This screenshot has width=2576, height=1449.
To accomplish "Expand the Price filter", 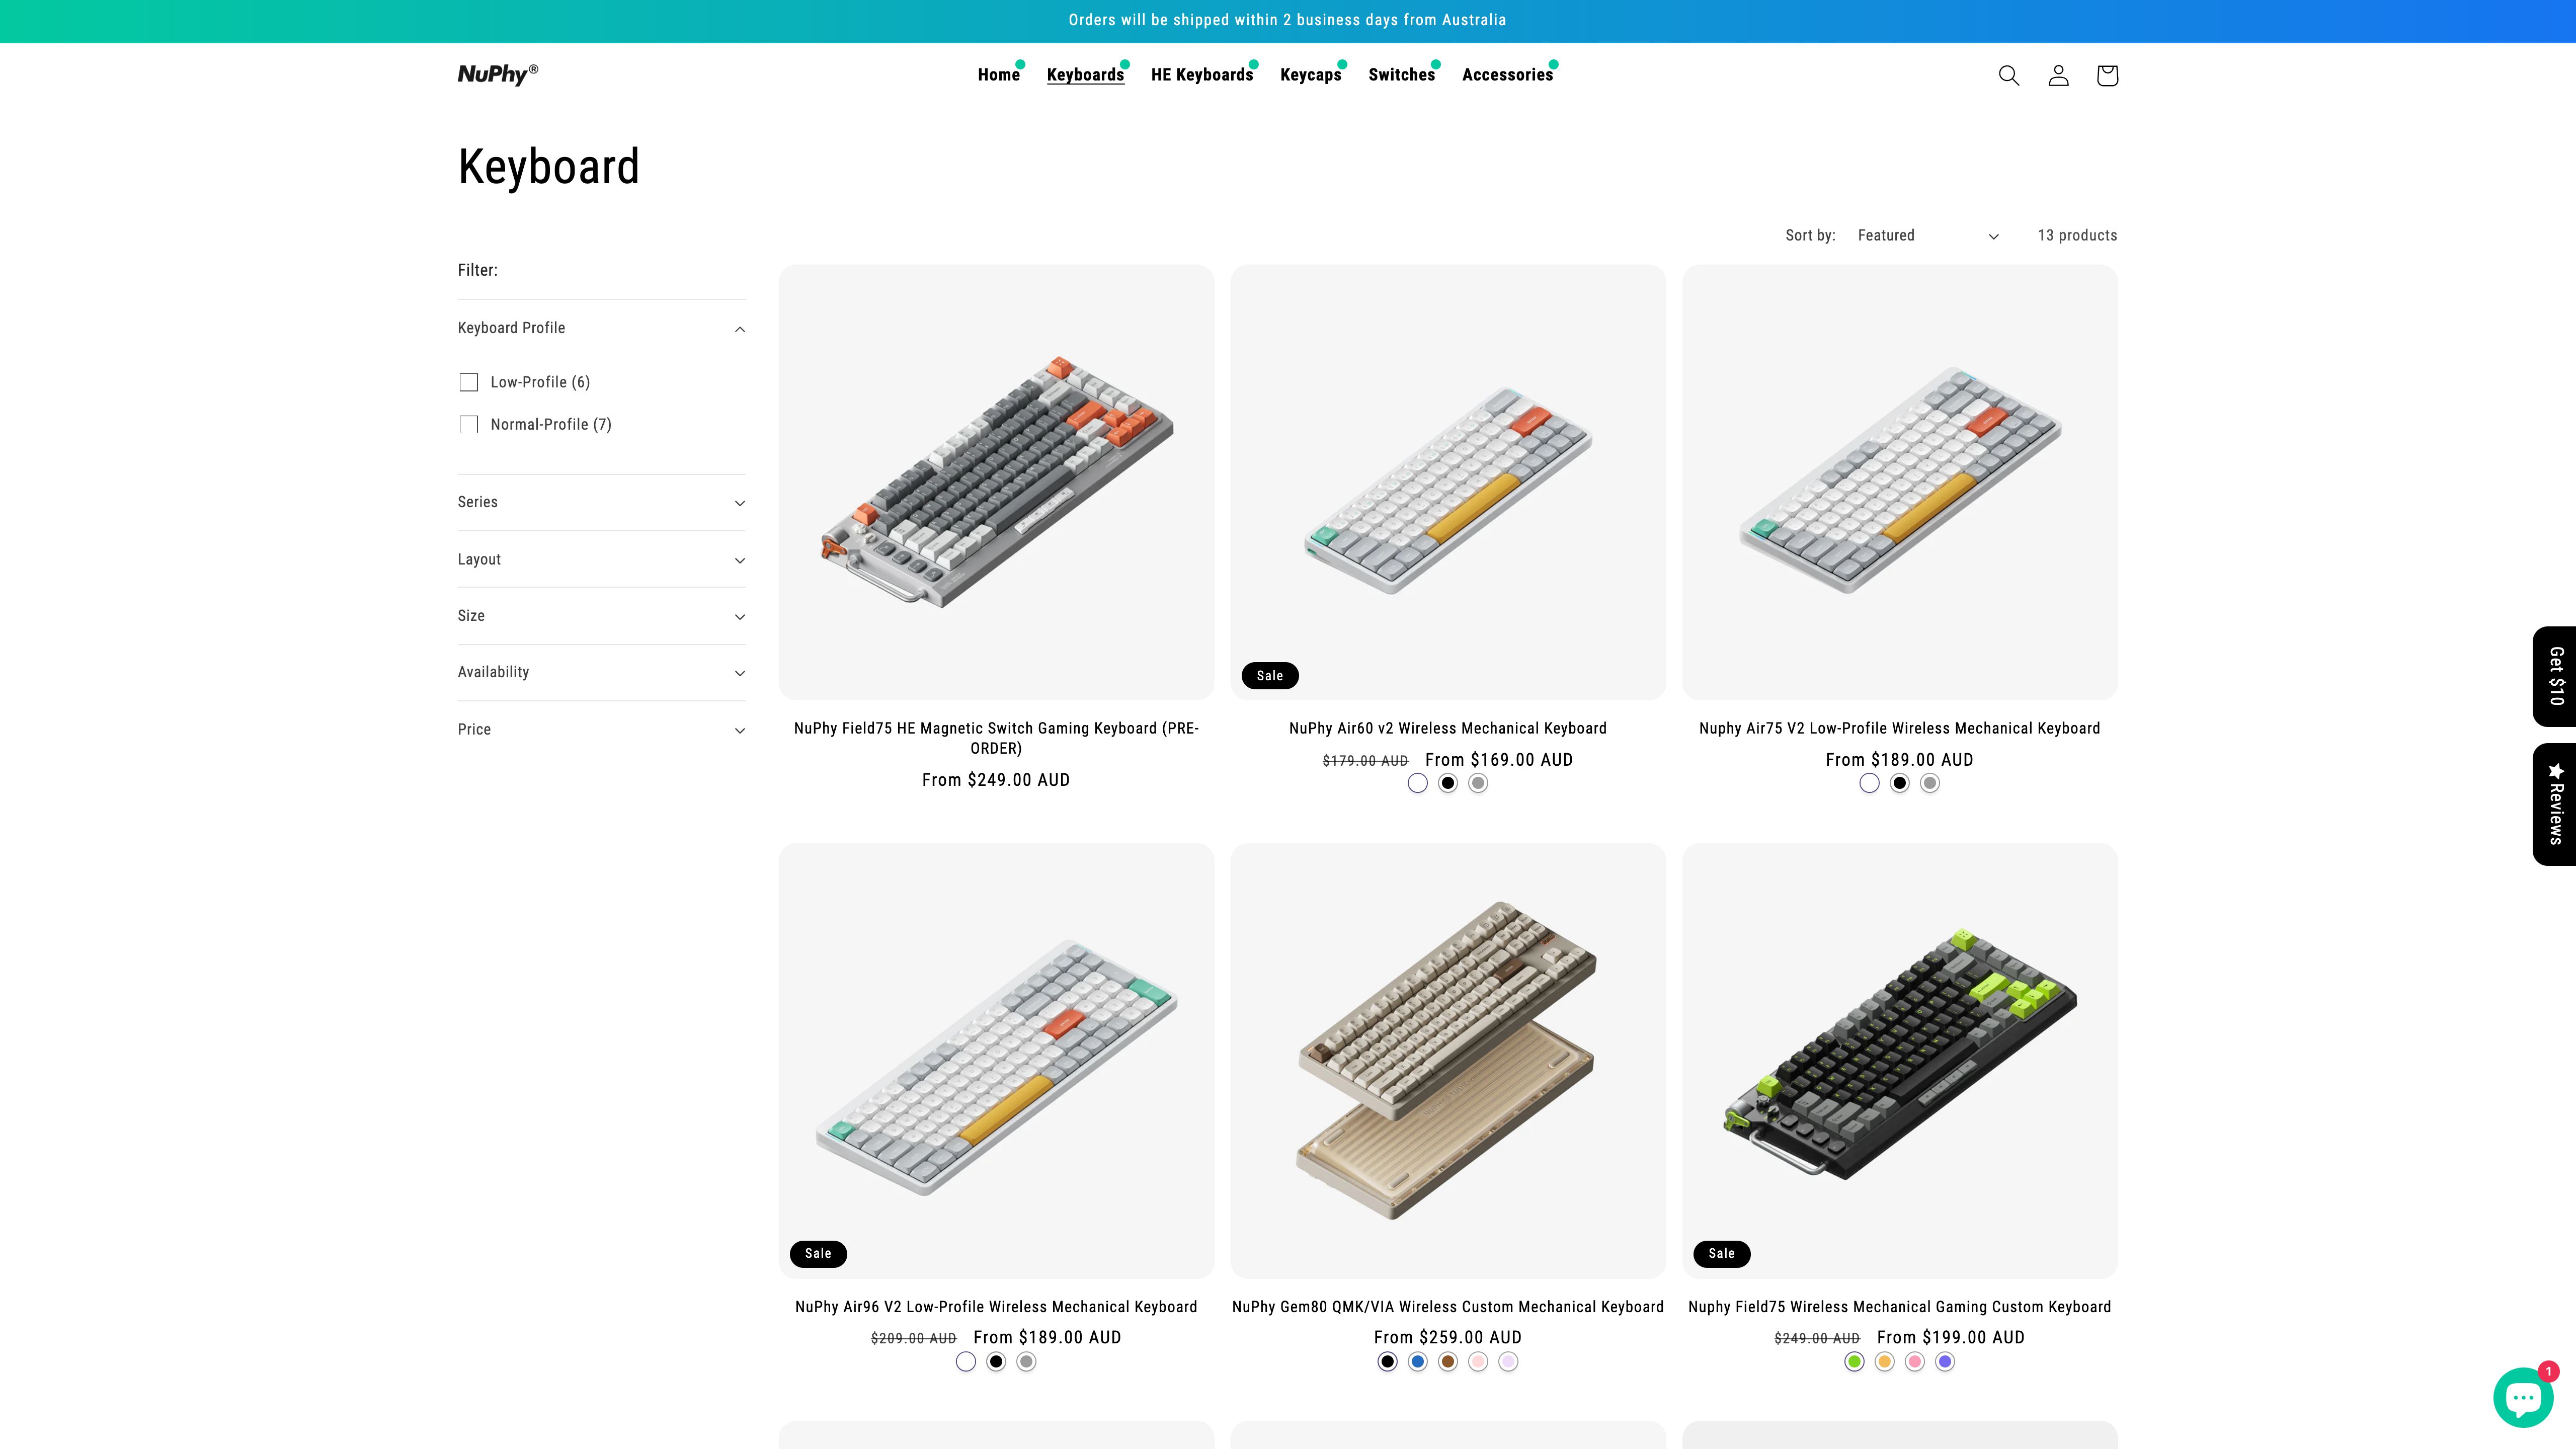I will click(601, 729).
